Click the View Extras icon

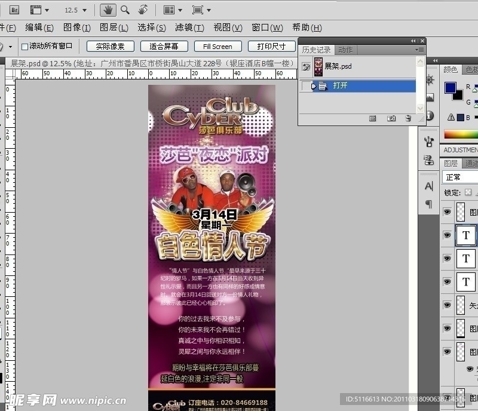click(x=36, y=10)
